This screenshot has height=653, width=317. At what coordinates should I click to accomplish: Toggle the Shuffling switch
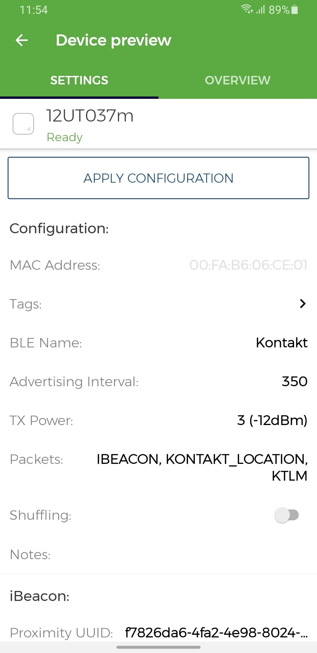(x=286, y=515)
